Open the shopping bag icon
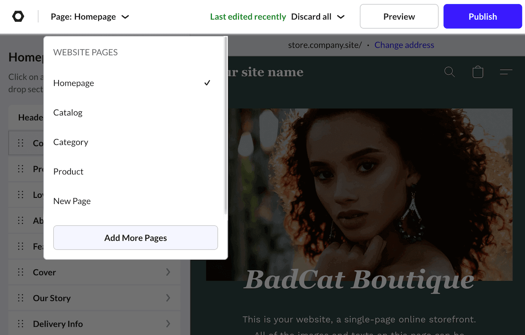The height and width of the screenshot is (335, 525). pyautogui.click(x=478, y=72)
